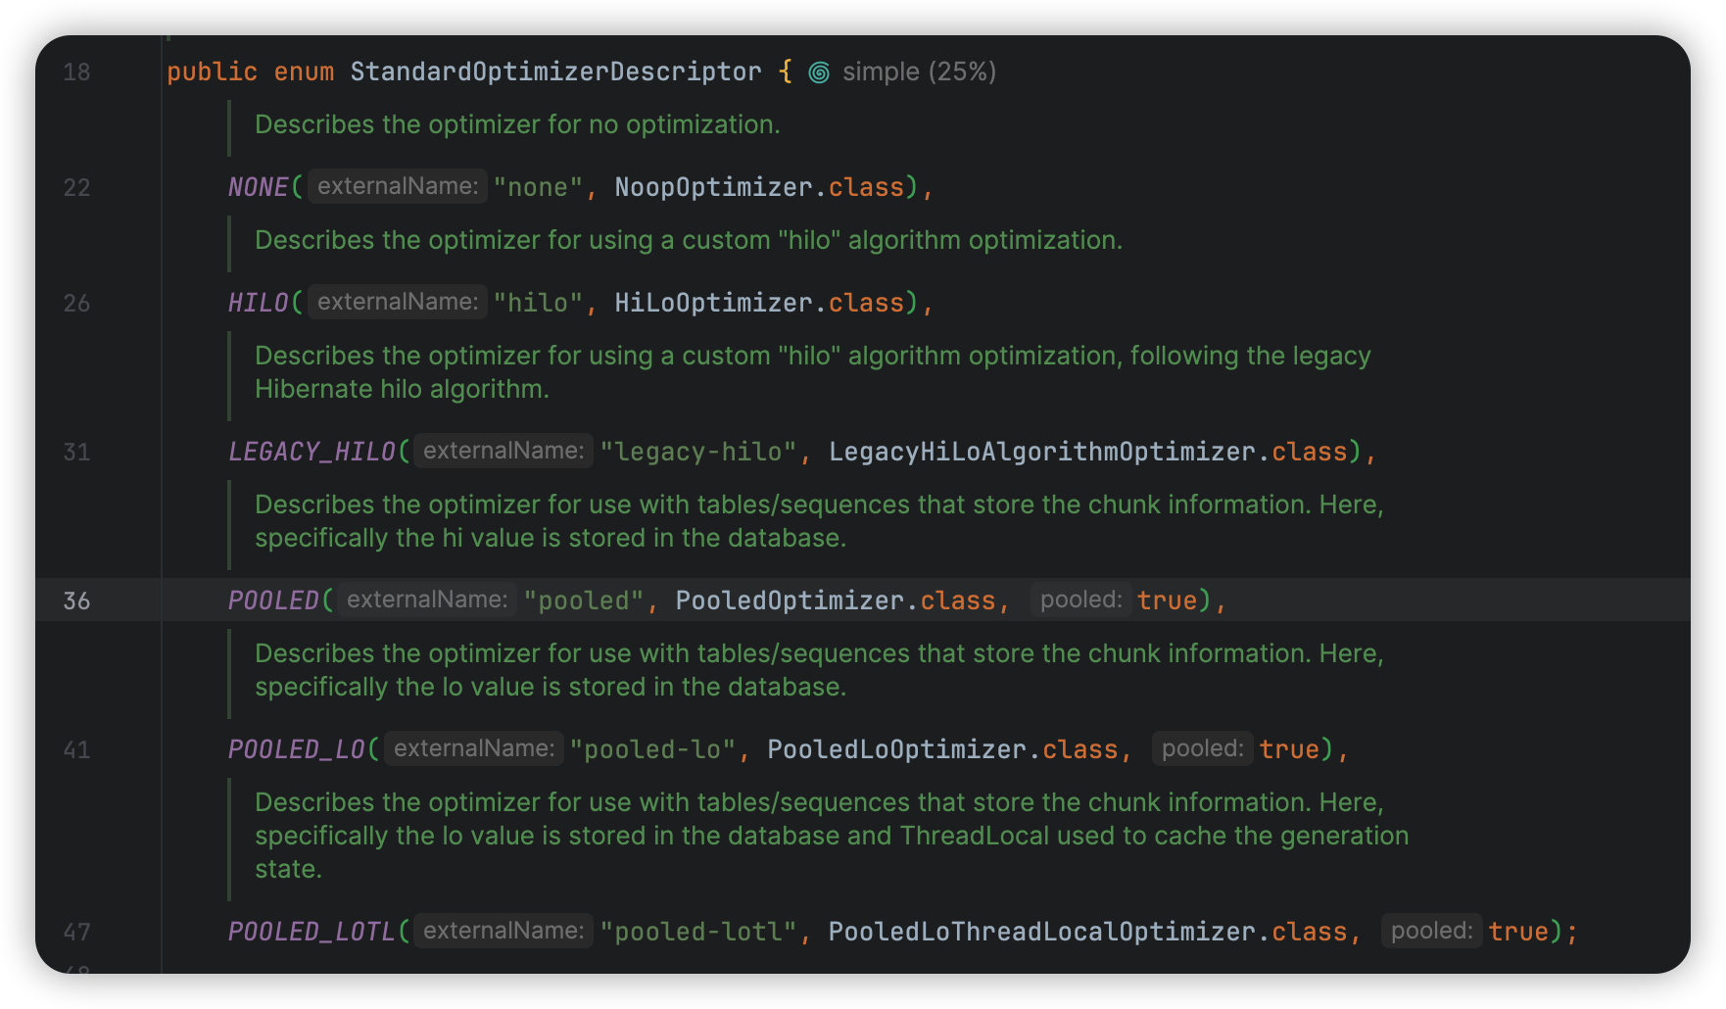Click the pooled: hint on line 36
This screenshot has width=1726, height=1009.
point(1081,600)
